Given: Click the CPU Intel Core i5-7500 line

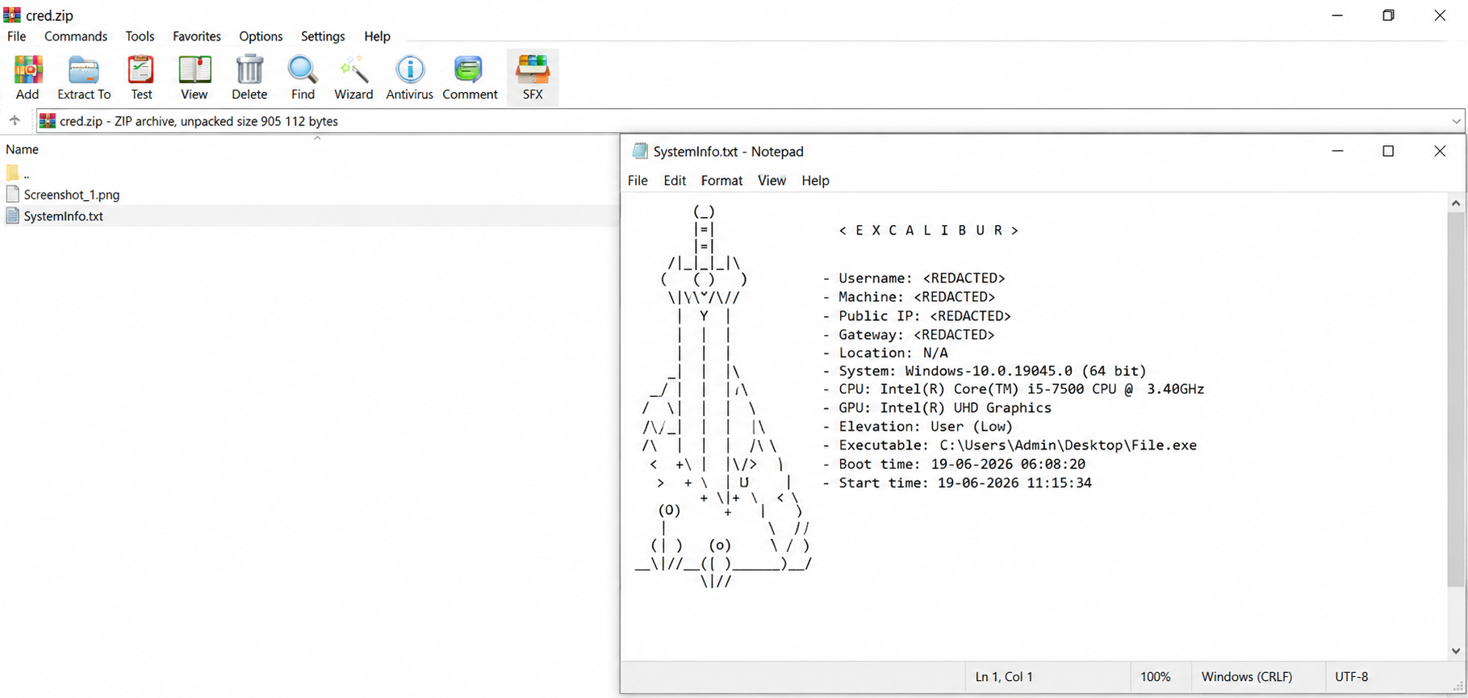Looking at the screenshot, I should click(x=1014, y=389).
